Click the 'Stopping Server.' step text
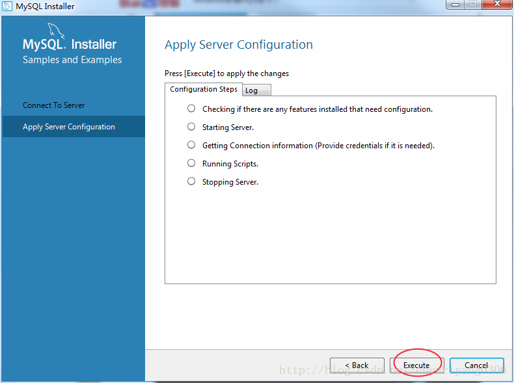This screenshot has height=383, width=514. [230, 182]
